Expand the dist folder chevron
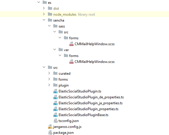This screenshot has height=135, width=169. click(44, 8)
